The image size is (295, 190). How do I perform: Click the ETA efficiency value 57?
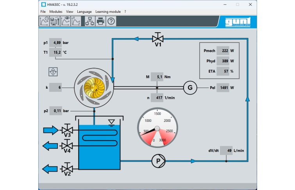tap(223, 71)
